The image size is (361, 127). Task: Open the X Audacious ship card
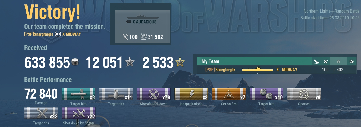pos(142,26)
